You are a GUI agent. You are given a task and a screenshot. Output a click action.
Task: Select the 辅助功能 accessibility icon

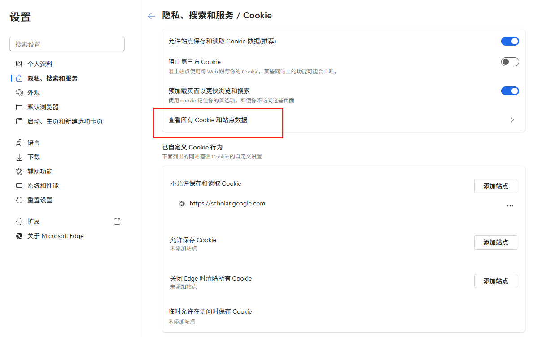click(19, 171)
